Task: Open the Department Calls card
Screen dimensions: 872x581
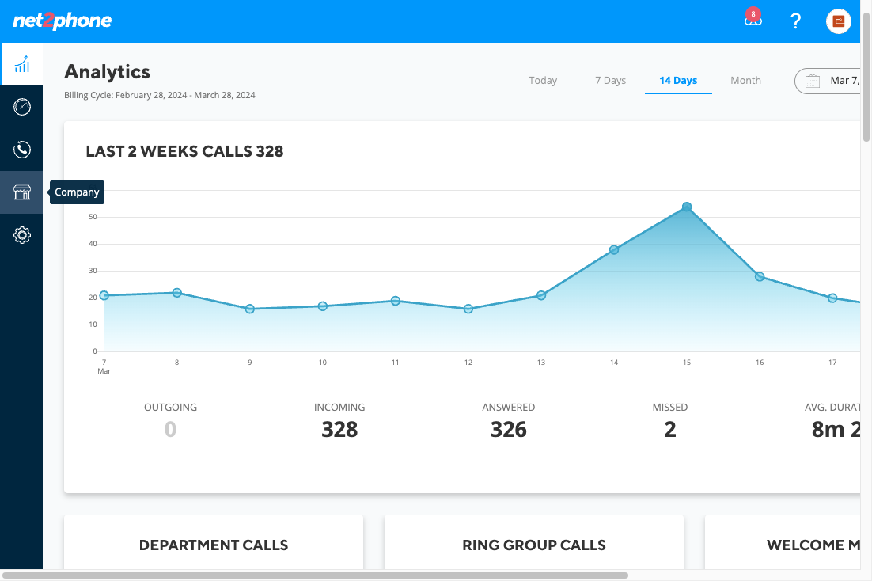Action: (x=214, y=542)
